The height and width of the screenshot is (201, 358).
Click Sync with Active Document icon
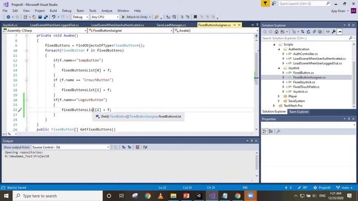303,32
